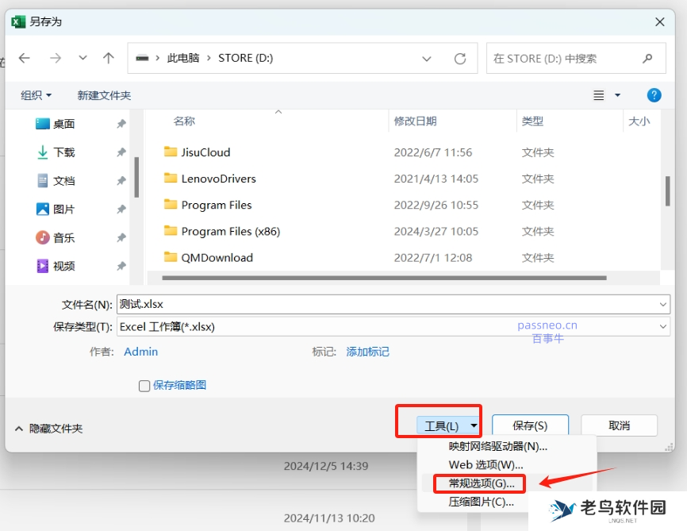Viewport: 687px width, 531px height.
Task: Click the 添加标记 link
Action: (367, 352)
